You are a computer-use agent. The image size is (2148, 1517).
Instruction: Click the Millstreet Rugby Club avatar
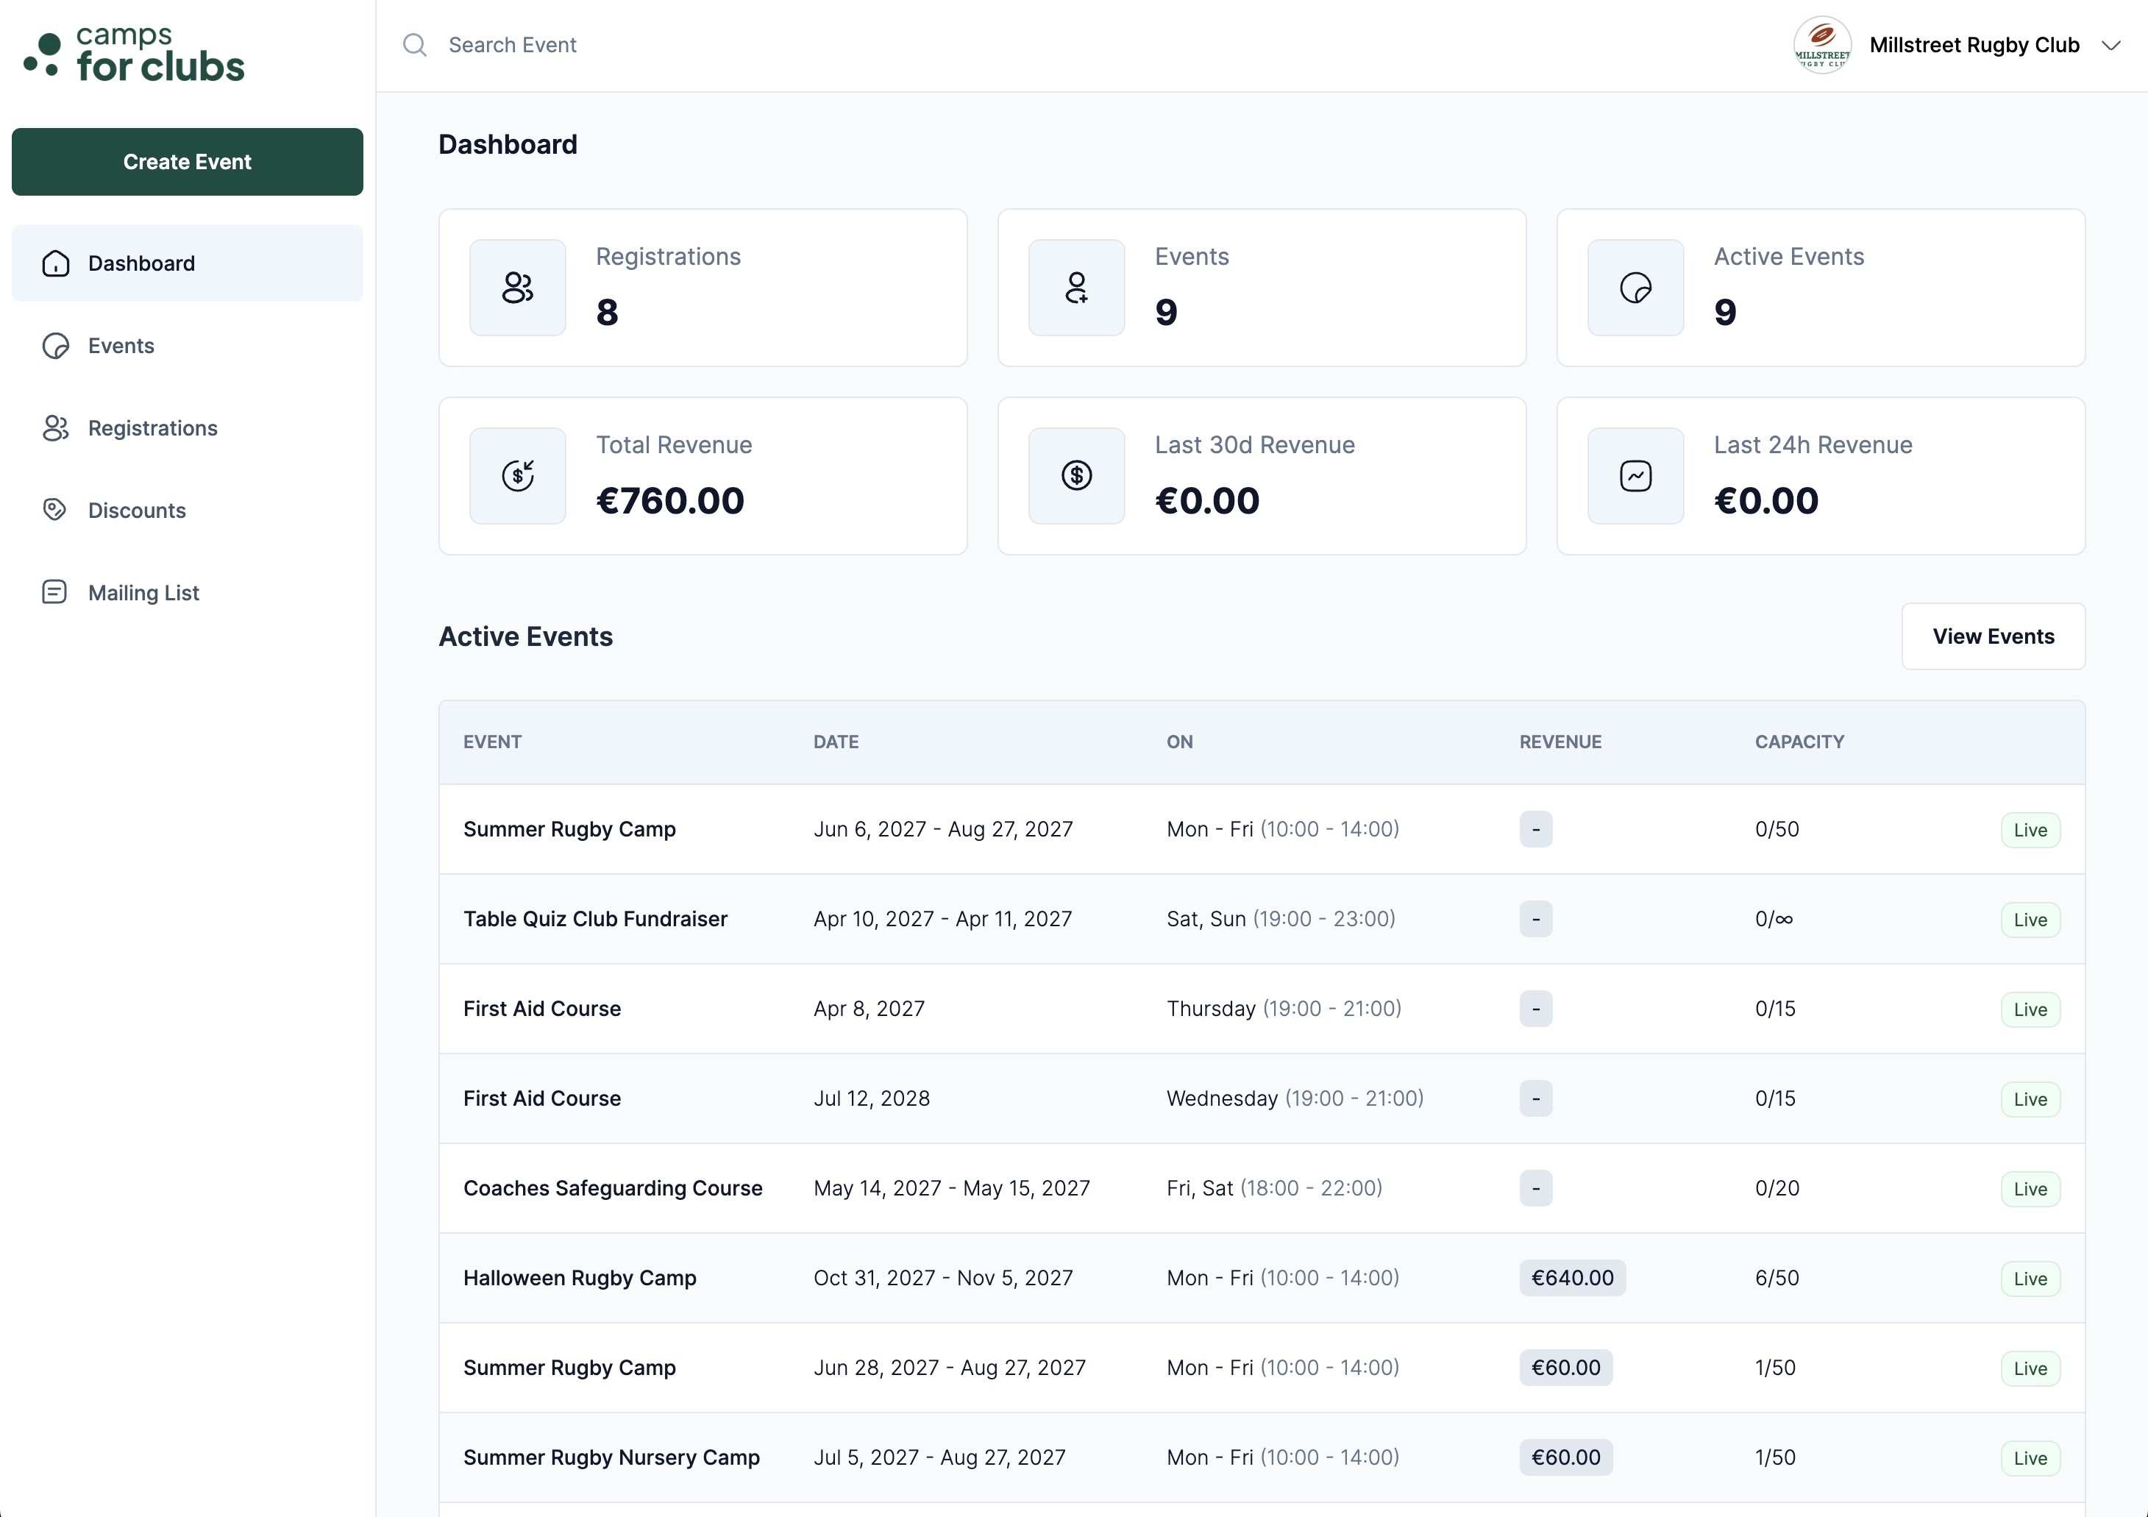coord(1821,45)
